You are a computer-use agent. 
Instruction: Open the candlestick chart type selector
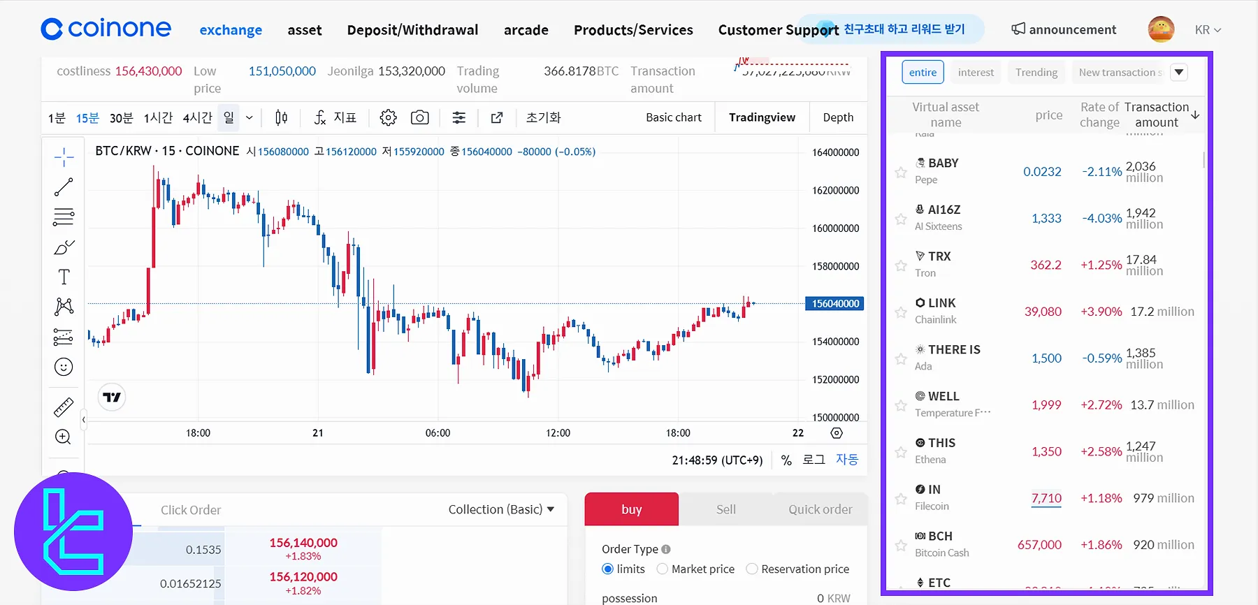click(282, 117)
